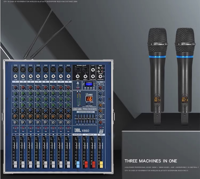The width and height of the screenshot is (200, 179).
Task: Click the USB port beside the blue display
Action: click(x=94, y=84)
